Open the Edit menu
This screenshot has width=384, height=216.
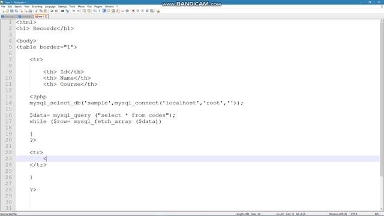[10, 7]
